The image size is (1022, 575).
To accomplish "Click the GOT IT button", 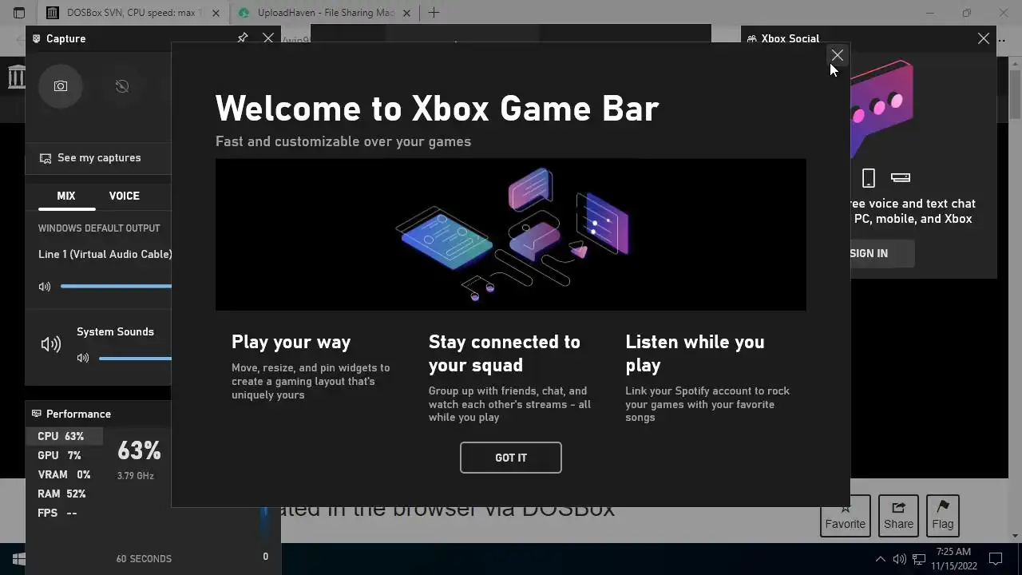I will pyautogui.click(x=511, y=458).
